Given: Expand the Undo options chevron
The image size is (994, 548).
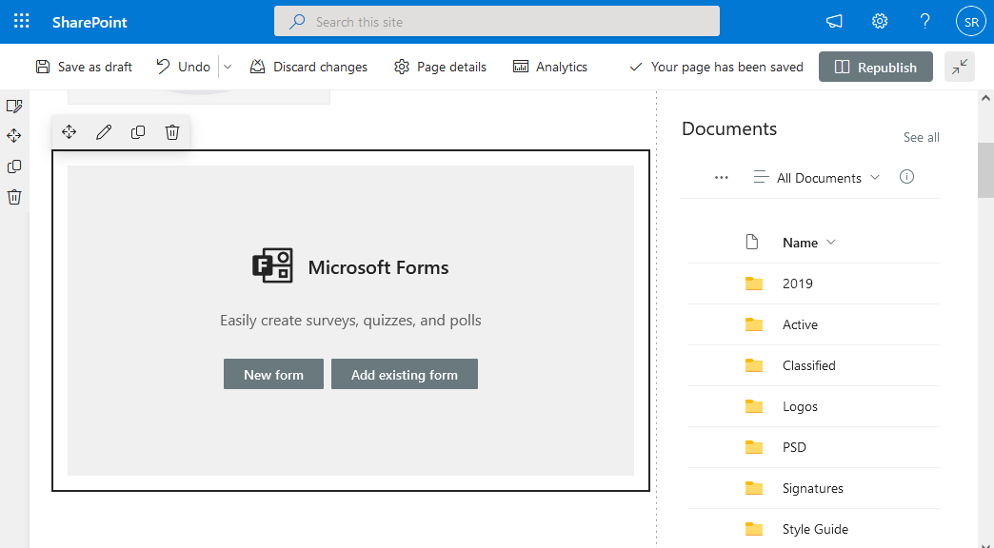Looking at the screenshot, I should click(227, 67).
